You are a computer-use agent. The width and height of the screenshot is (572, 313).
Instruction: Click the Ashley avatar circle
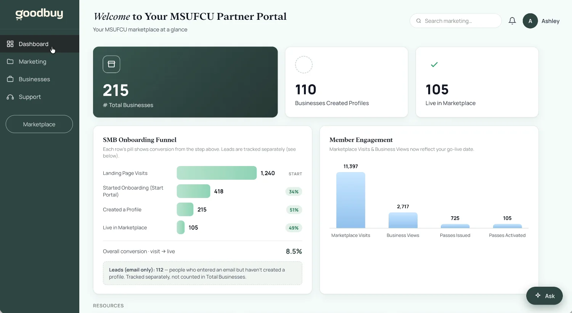click(x=530, y=21)
